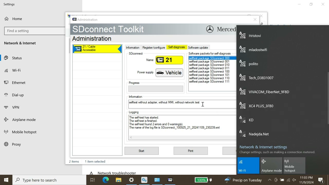Viewport: 329px width, 185px height.
Task: Open the Software update tab
Action: pyautogui.click(x=198, y=48)
